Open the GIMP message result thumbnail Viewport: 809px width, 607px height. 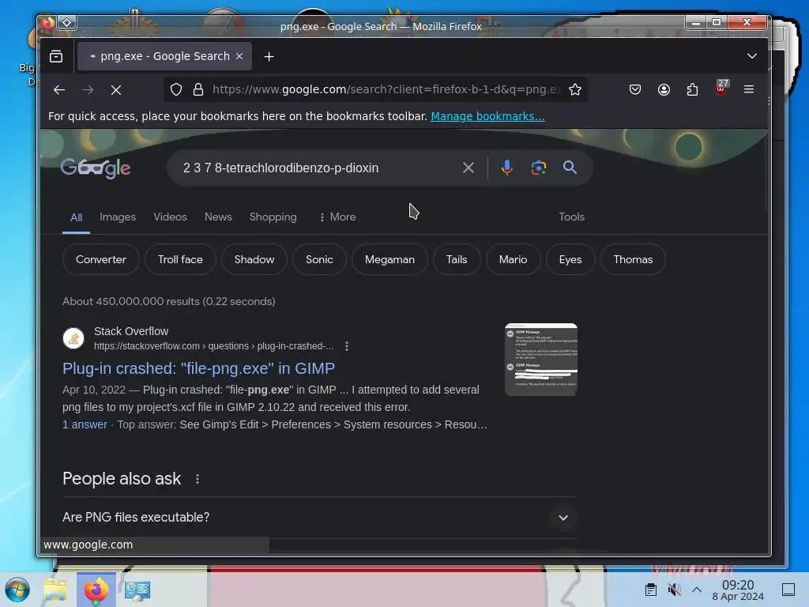(540, 360)
